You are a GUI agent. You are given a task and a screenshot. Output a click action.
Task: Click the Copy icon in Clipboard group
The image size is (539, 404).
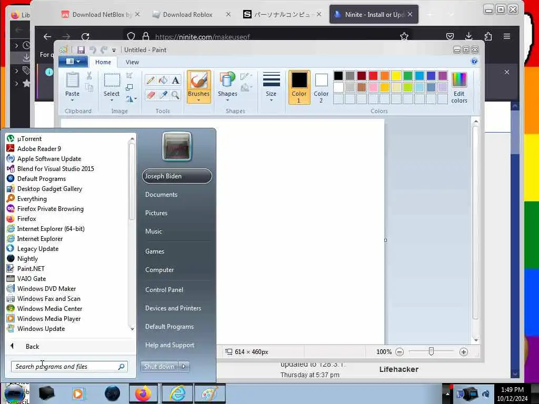89,87
